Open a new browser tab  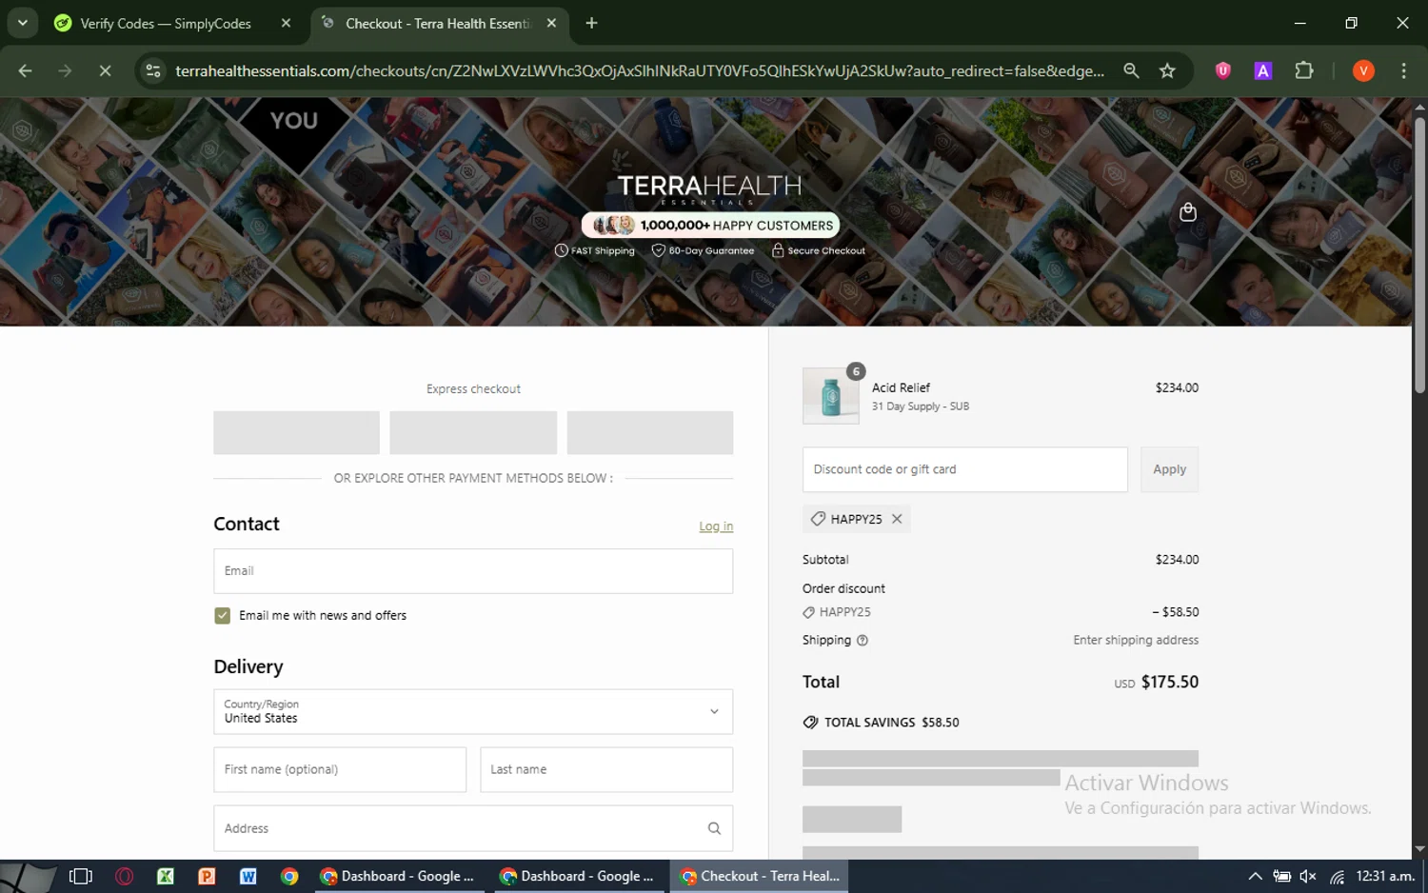[x=591, y=23]
